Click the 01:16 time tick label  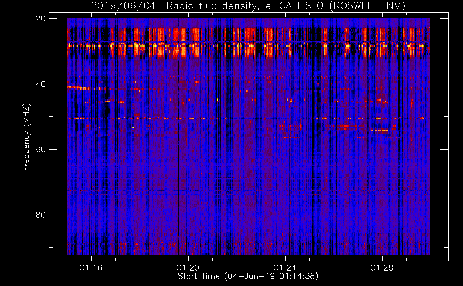91,268
